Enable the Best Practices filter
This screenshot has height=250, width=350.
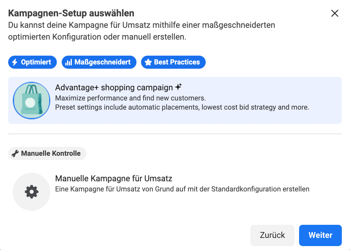pos(173,62)
